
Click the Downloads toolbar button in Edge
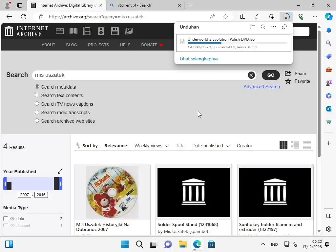286,17
